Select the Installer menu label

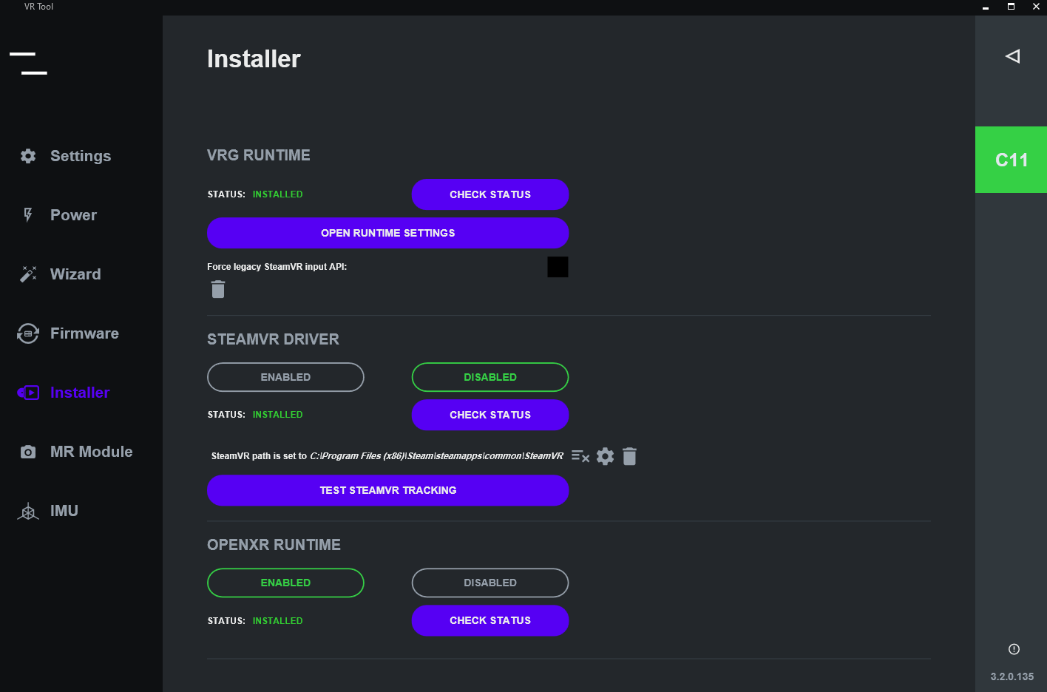point(80,393)
